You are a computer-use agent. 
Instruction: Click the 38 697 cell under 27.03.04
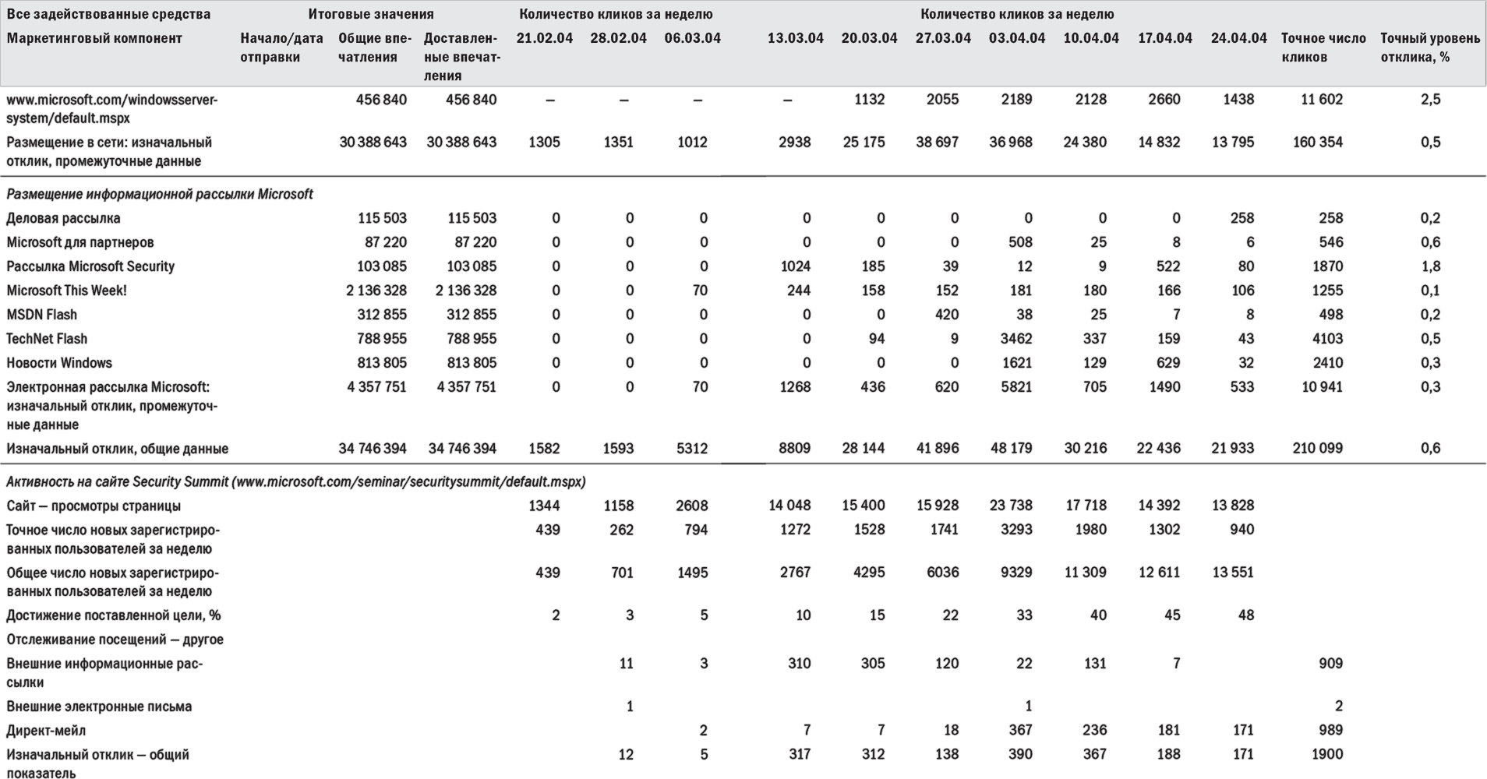[937, 143]
